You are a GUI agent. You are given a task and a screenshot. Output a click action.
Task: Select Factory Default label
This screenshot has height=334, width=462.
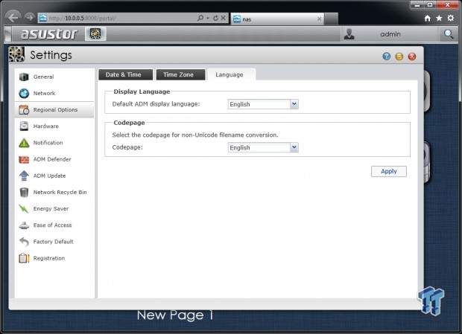coord(54,241)
